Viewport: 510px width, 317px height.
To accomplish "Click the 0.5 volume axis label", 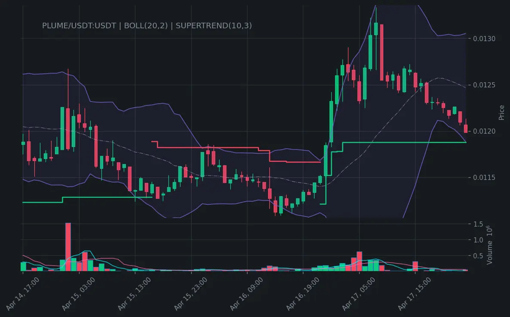I will (x=478, y=256).
